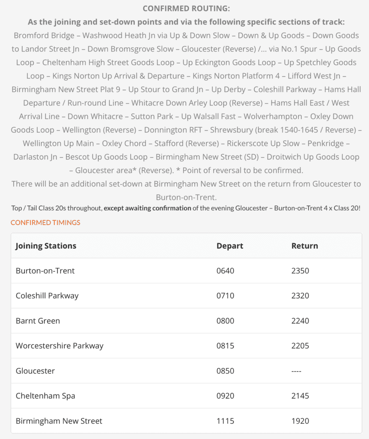This screenshot has width=369, height=439.
Task: Click the Gloucester station cell in table
Action: click(x=35, y=371)
